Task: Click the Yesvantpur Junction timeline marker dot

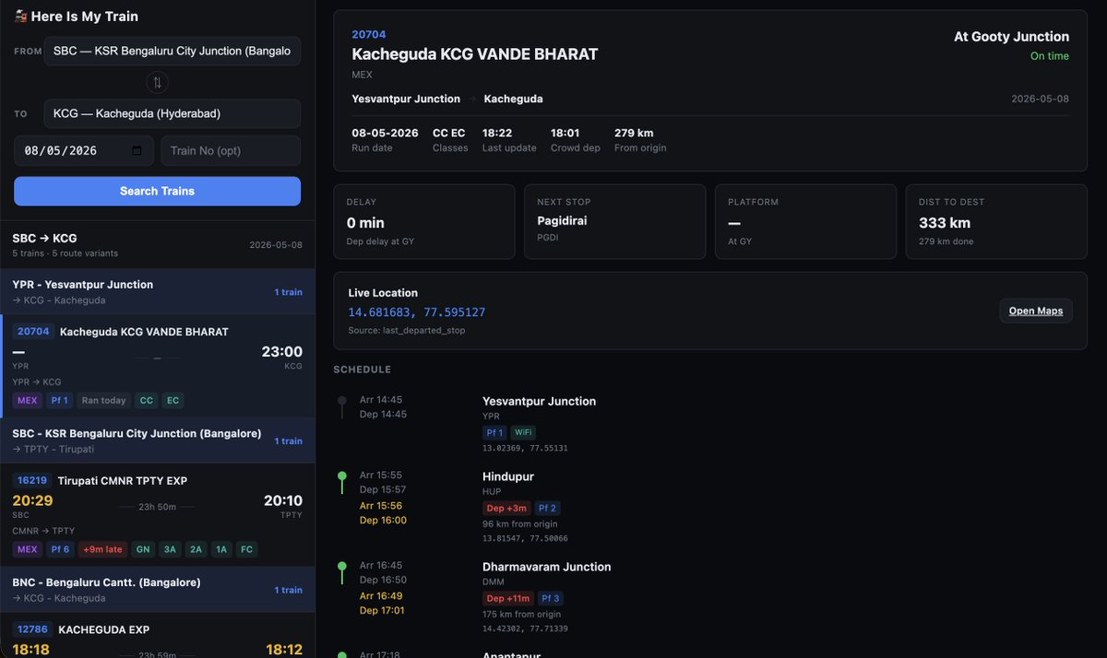Action: pyautogui.click(x=342, y=400)
